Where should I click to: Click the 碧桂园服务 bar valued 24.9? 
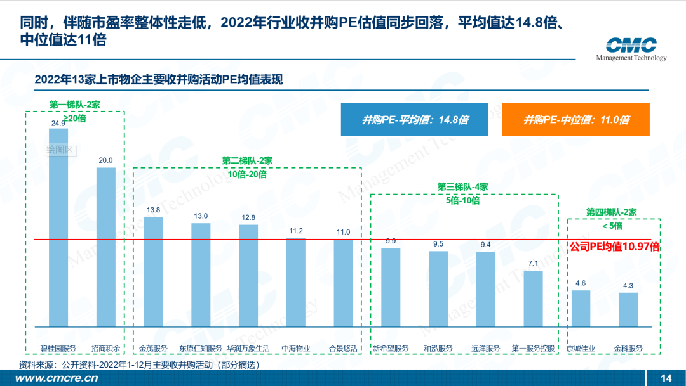[x=58, y=228]
